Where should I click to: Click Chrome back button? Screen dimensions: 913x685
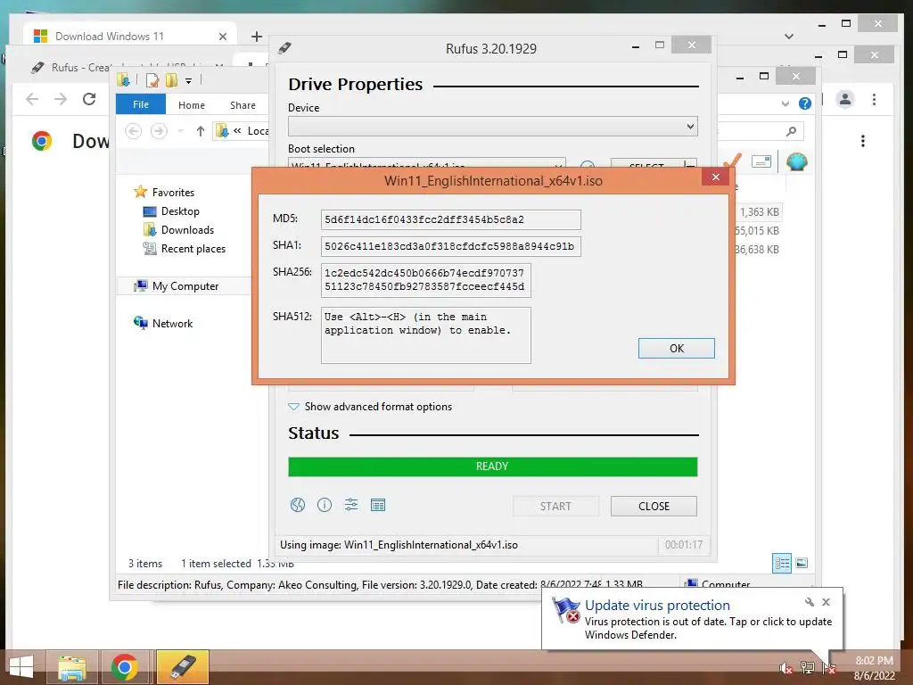click(32, 99)
